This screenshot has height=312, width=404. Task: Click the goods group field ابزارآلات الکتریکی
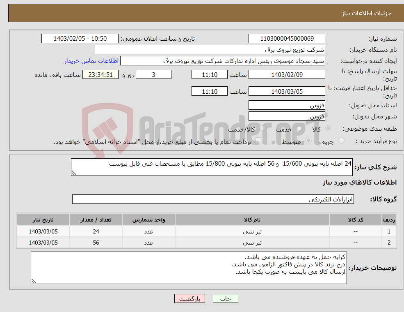pos(213,199)
